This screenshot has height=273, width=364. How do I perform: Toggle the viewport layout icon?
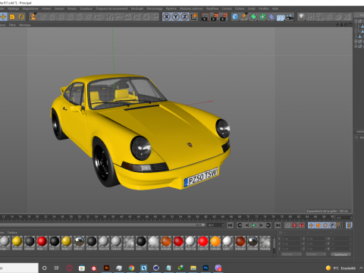pos(350,24)
